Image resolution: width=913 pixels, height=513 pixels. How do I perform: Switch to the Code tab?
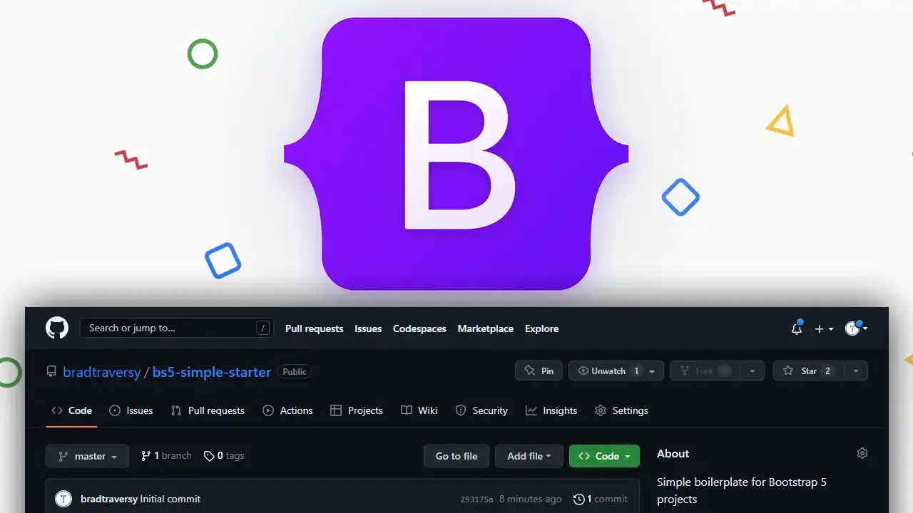click(71, 411)
